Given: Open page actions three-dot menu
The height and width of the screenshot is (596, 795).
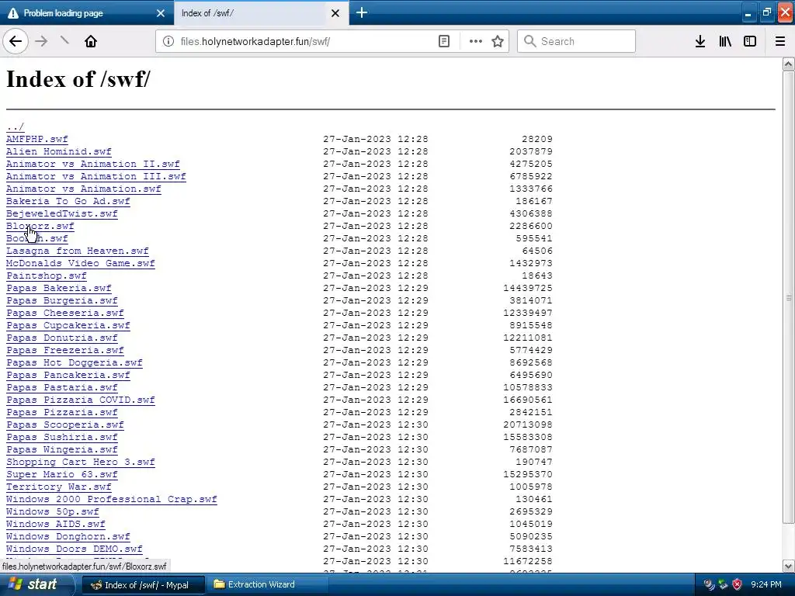Looking at the screenshot, I should click(476, 41).
